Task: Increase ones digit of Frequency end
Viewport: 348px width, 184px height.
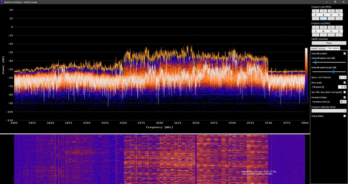Action: click(339, 27)
